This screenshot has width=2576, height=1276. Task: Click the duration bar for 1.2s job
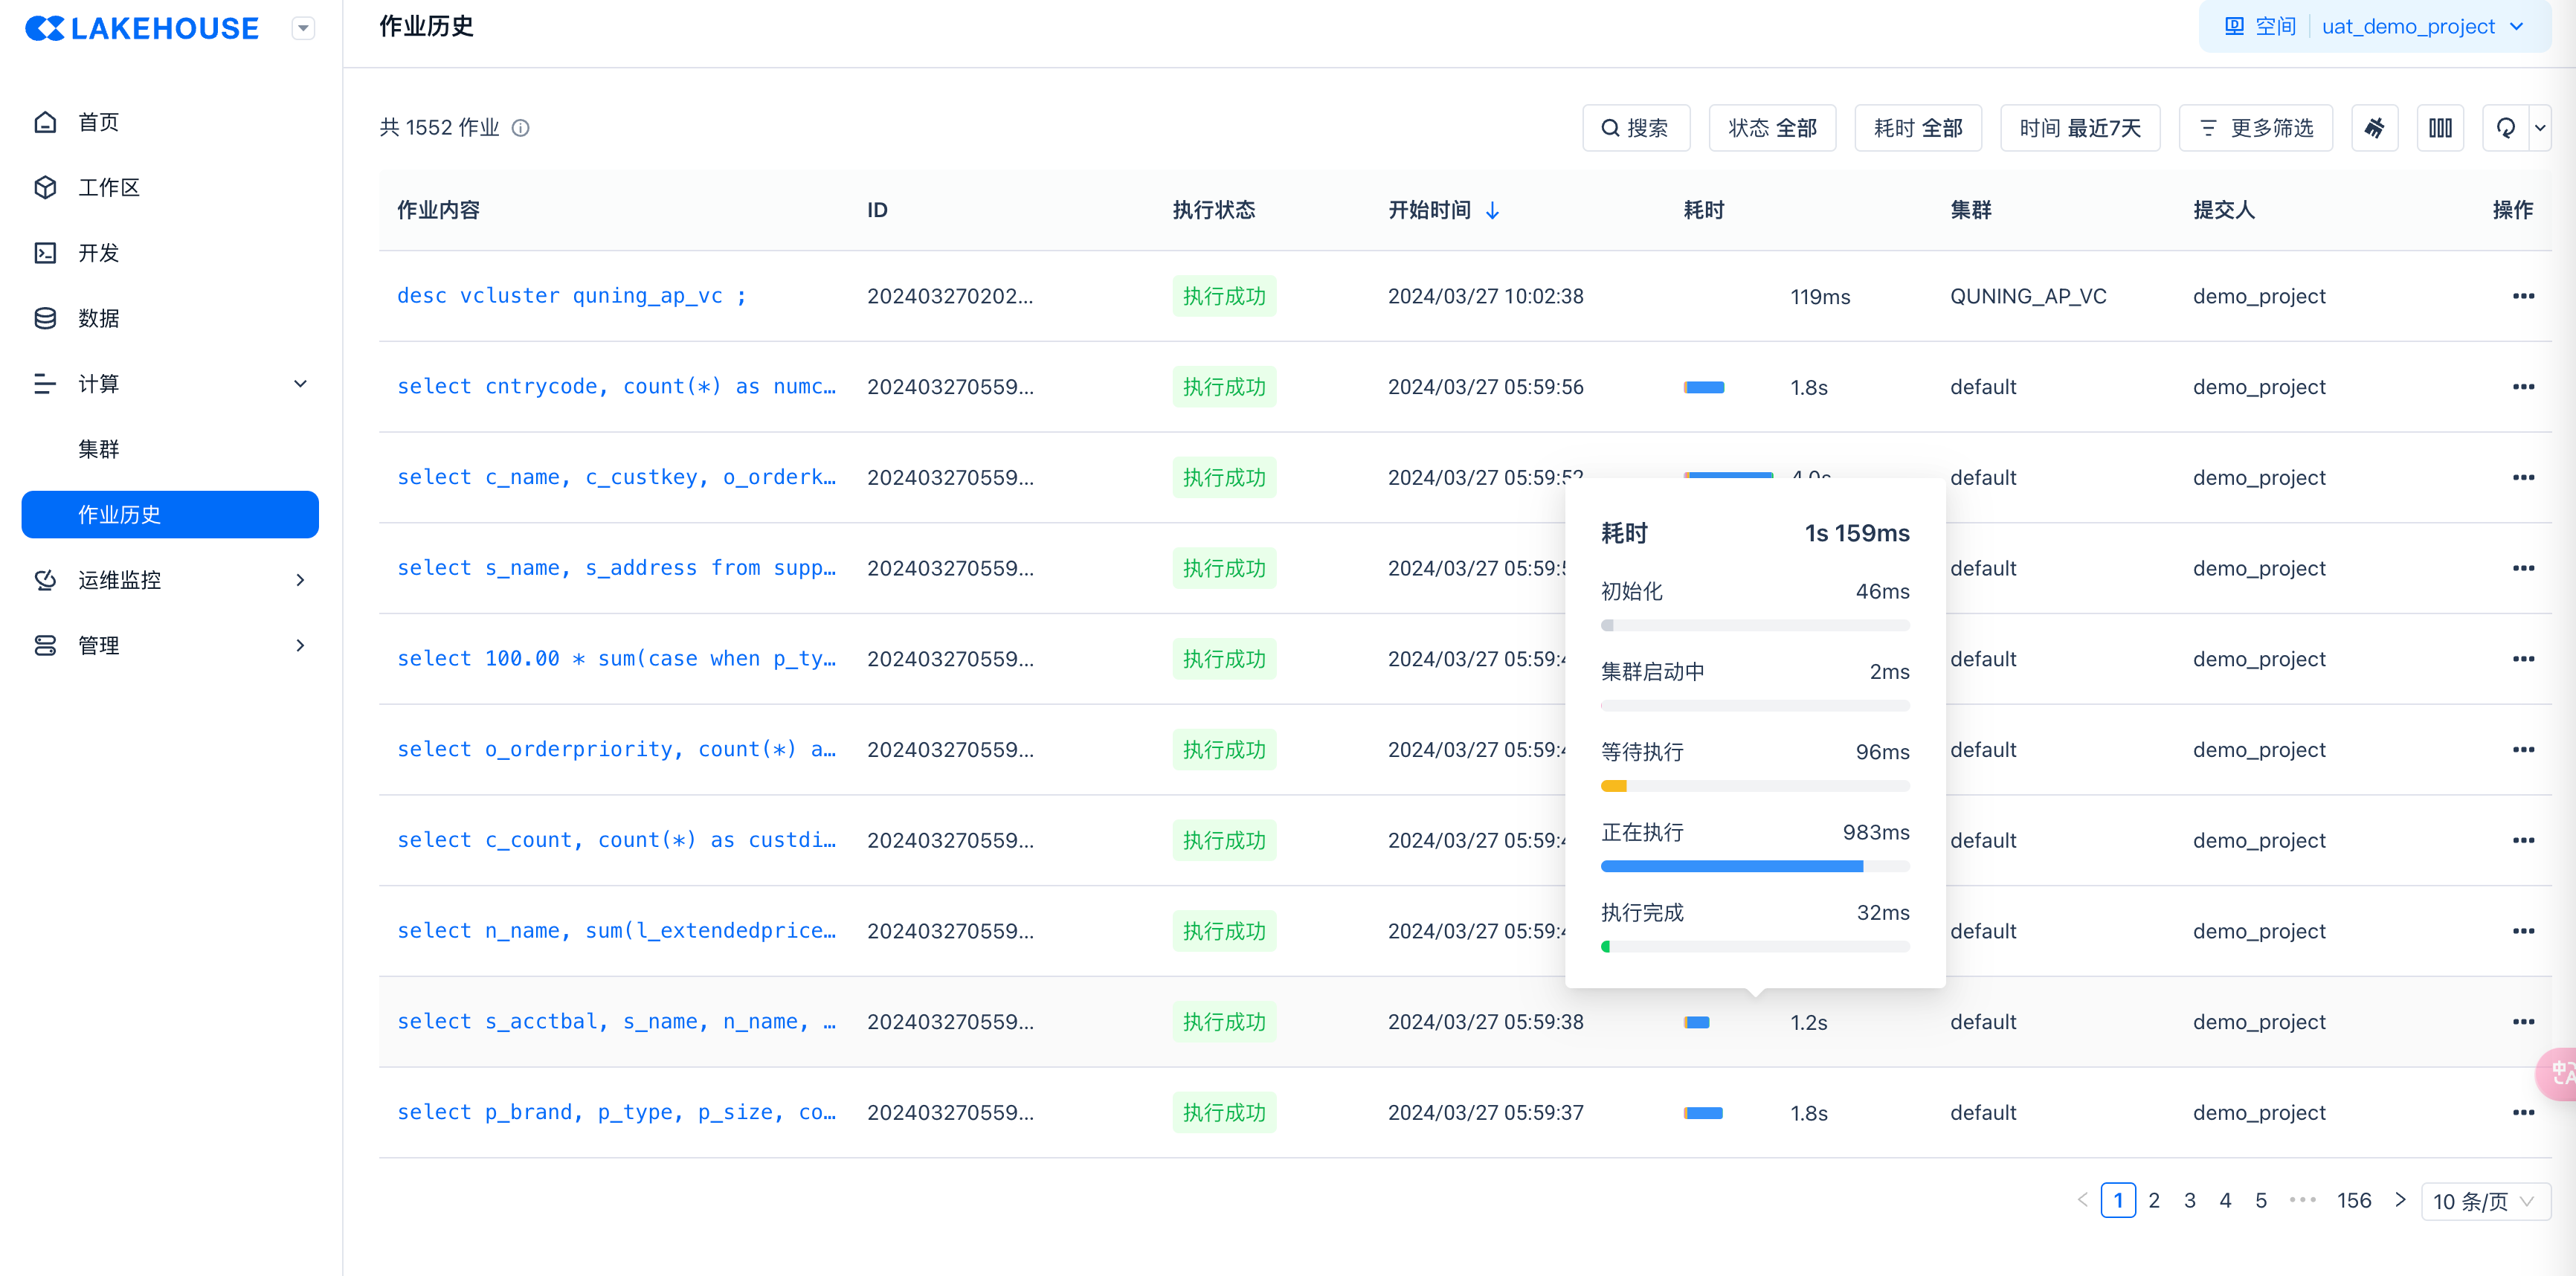[x=1697, y=1022]
